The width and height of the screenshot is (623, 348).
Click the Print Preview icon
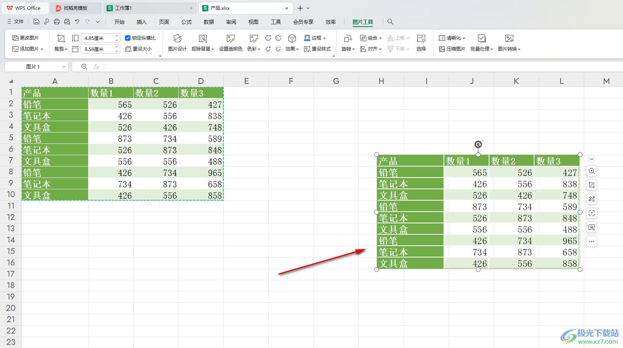point(67,22)
